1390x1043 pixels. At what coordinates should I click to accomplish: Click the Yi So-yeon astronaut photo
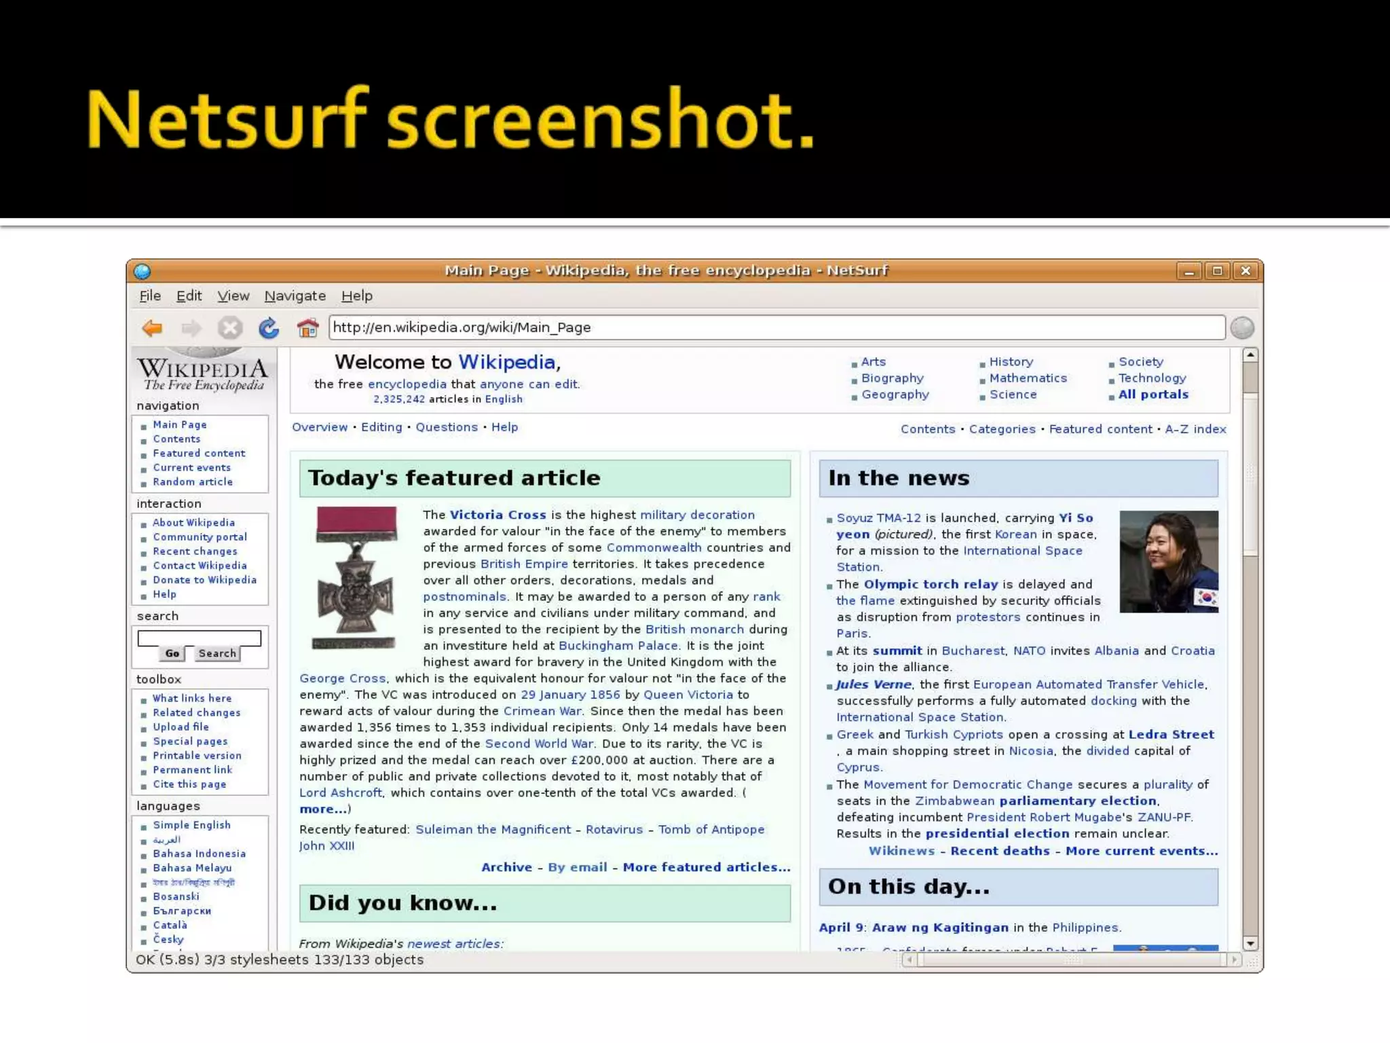coord(1169,562)
